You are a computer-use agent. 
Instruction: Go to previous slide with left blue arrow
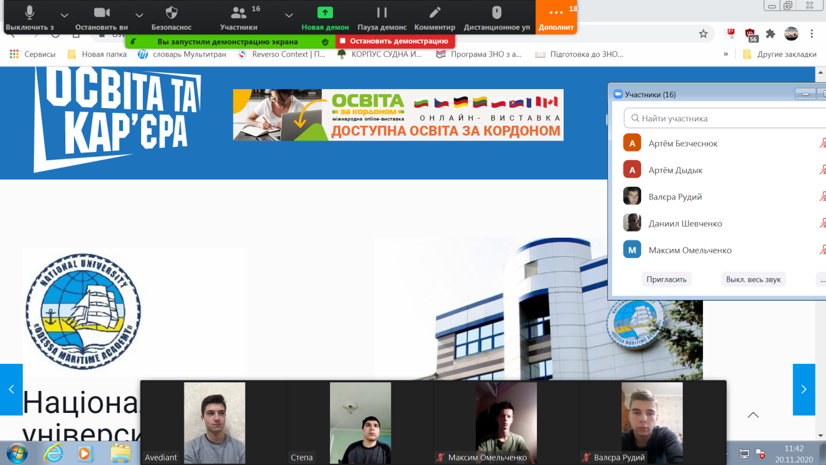11,389
